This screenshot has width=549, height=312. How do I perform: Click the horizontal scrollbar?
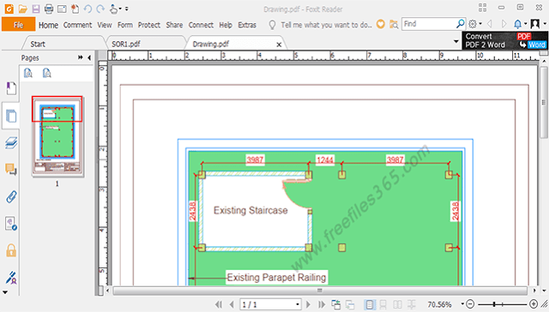320,291
